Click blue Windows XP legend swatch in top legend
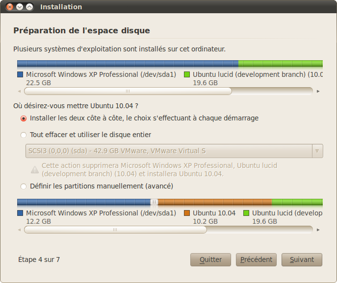 click(x=20, y=75)
